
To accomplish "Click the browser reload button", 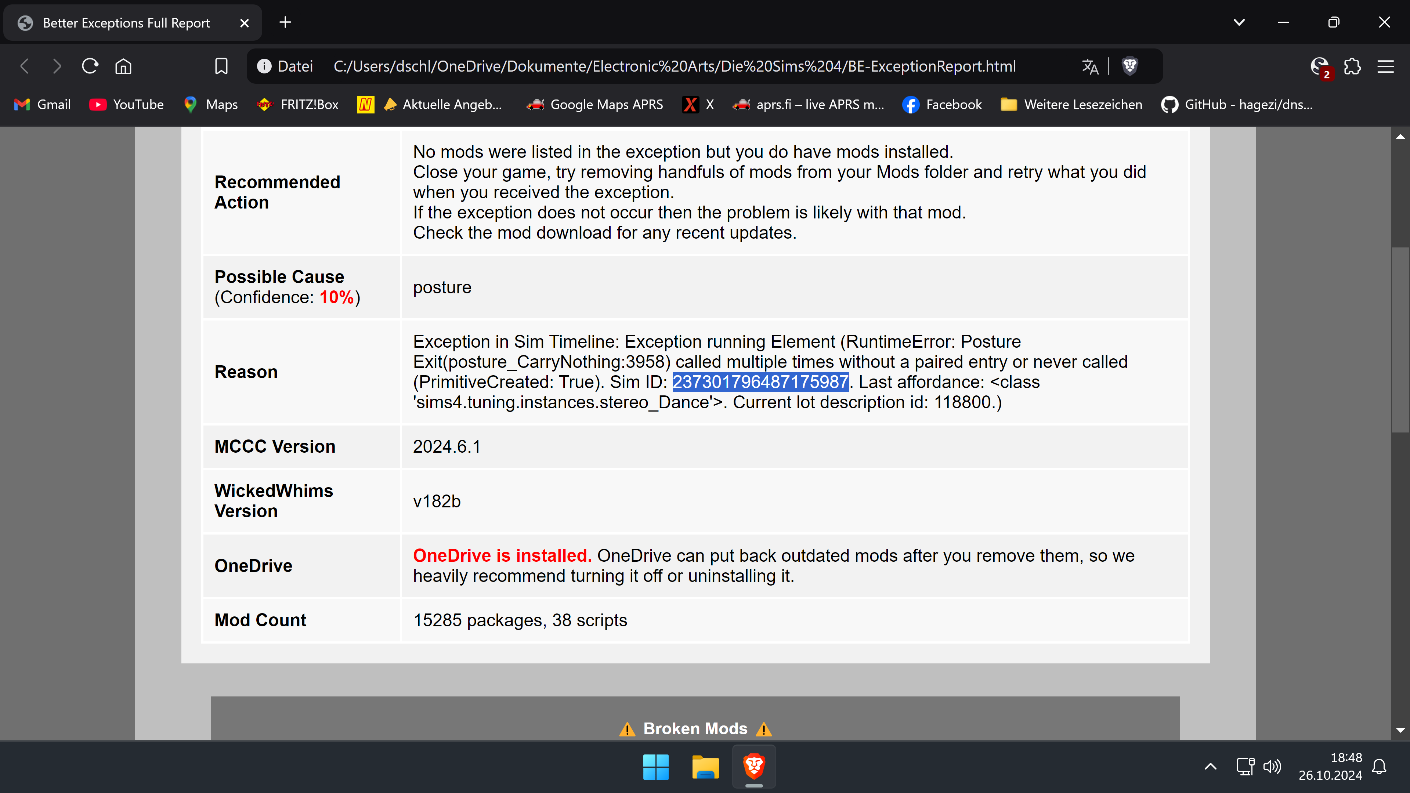I will click(x=90, y=66).
